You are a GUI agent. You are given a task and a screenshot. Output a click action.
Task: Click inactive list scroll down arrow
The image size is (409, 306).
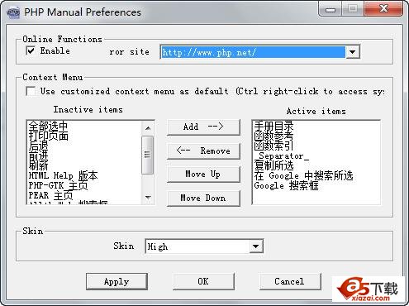(148, 197)
